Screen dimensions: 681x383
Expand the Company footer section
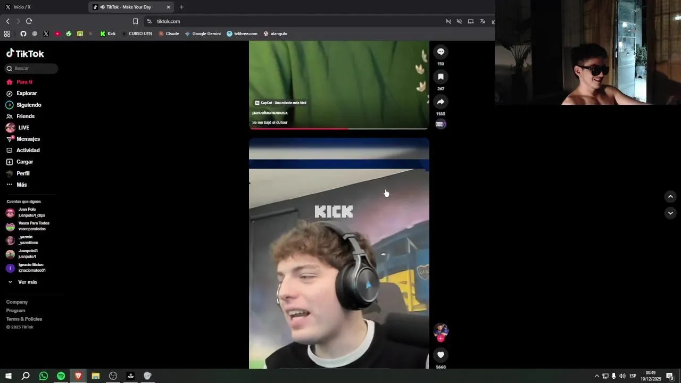point(17,302)
